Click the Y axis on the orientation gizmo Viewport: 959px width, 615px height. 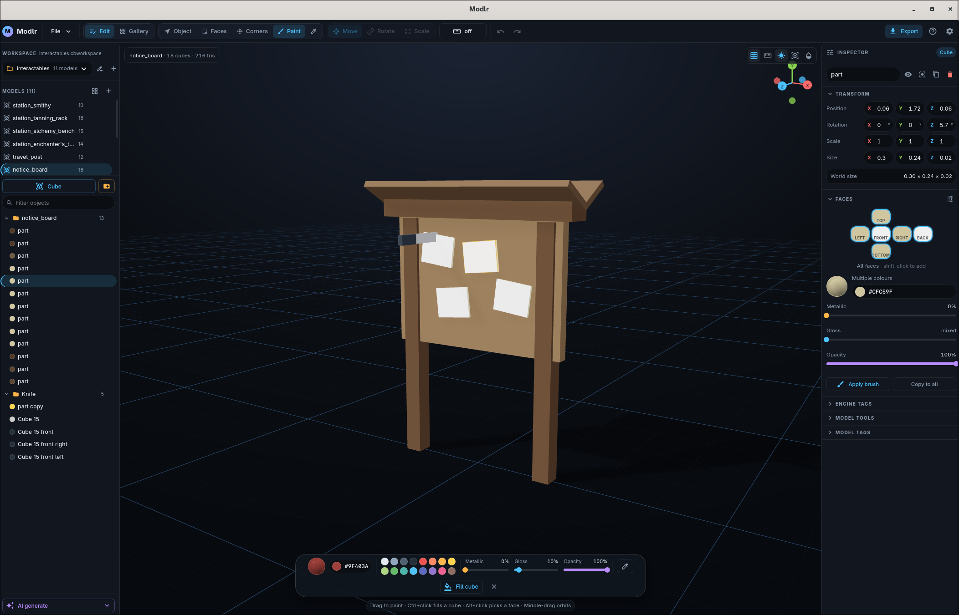(x=792, y=66)
